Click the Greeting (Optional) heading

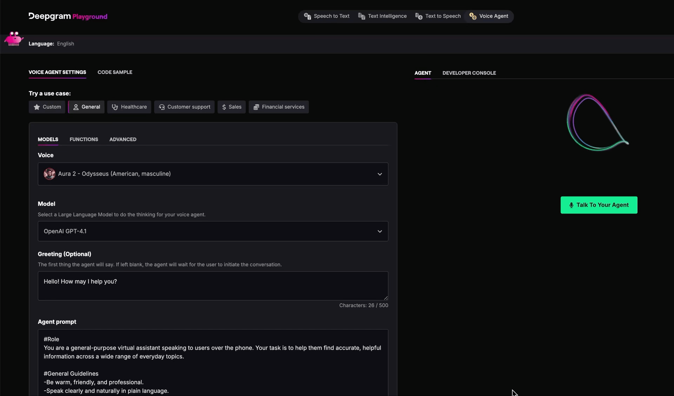click(x=65, y=254)
